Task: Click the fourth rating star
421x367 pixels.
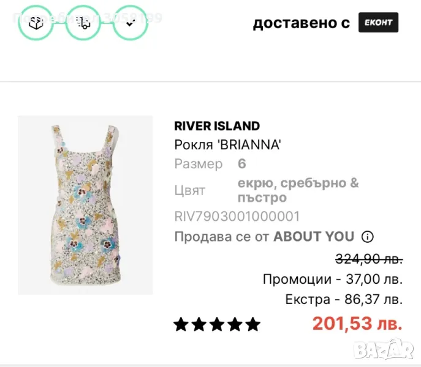Action: click(x=235, y=324)
